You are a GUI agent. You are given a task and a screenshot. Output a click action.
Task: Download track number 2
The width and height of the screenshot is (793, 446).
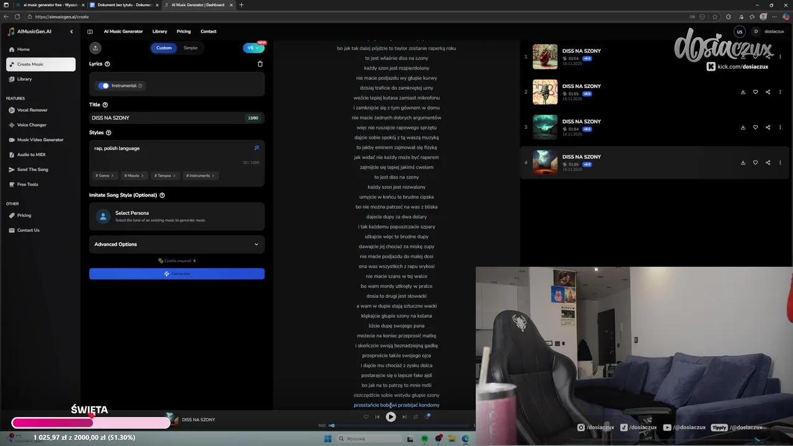(x=743, y=92)
